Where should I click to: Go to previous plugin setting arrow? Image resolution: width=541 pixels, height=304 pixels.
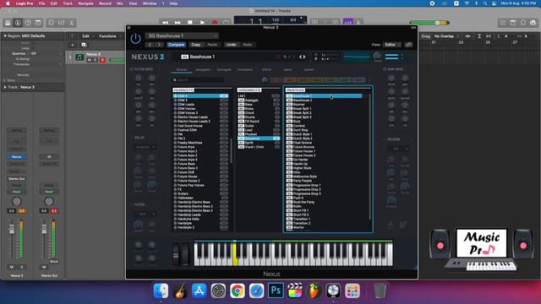pyautogui.click(x=150, y=45)
